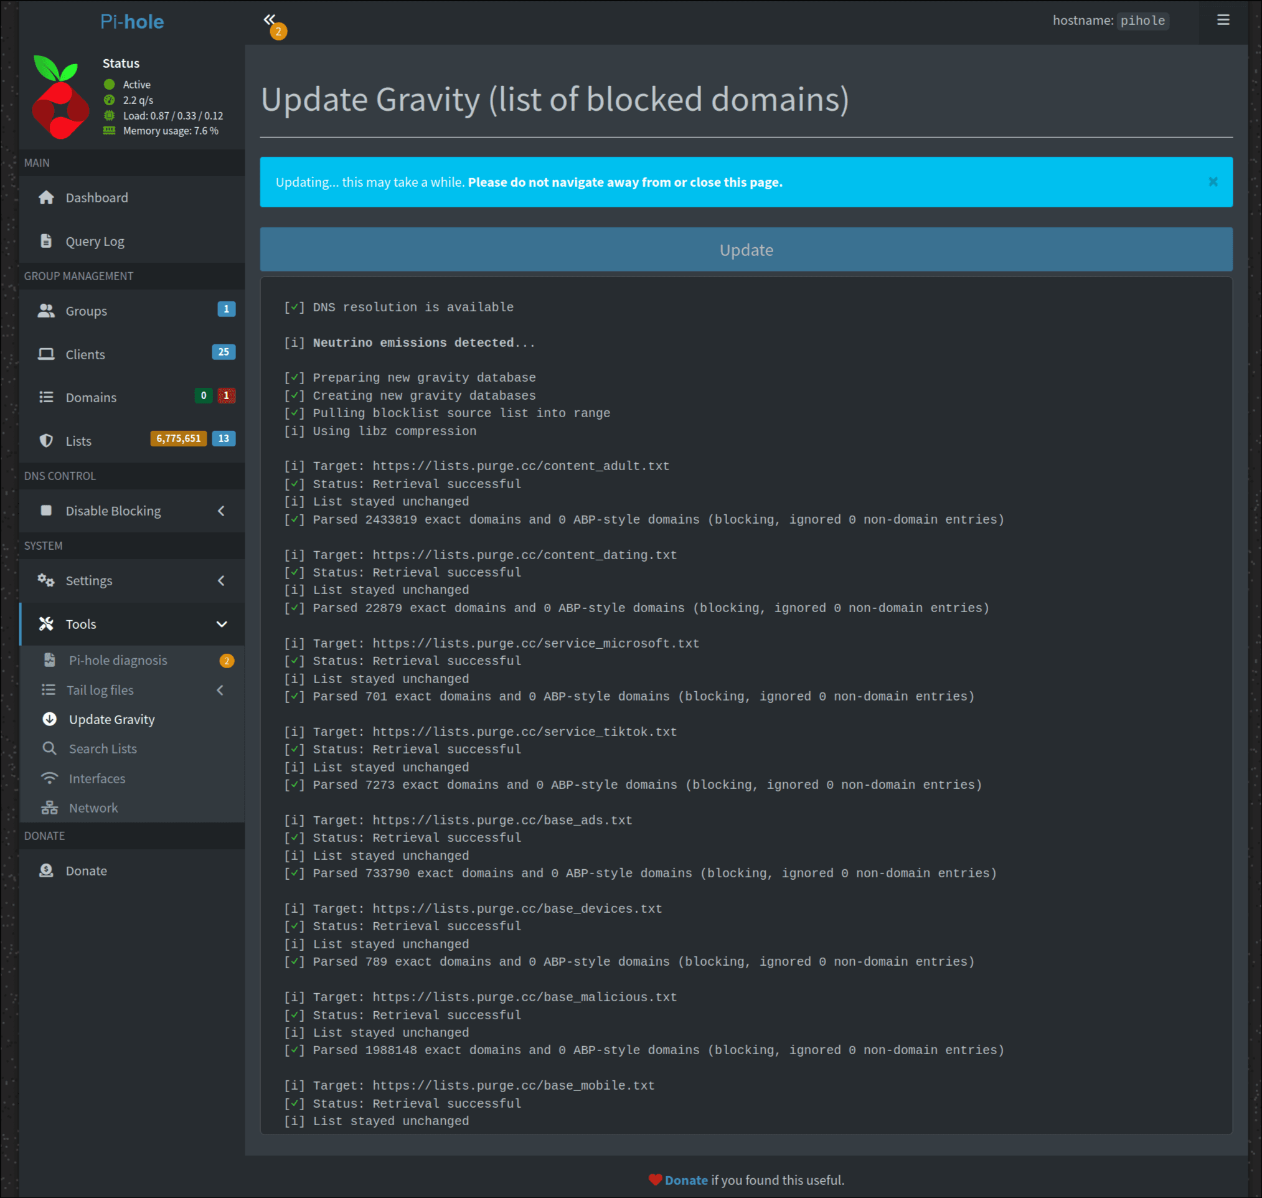The width and height of the screenshot is (1262, 1198).
Task: Click the Search Lists magnifier icon
Action: pos(49,748)
